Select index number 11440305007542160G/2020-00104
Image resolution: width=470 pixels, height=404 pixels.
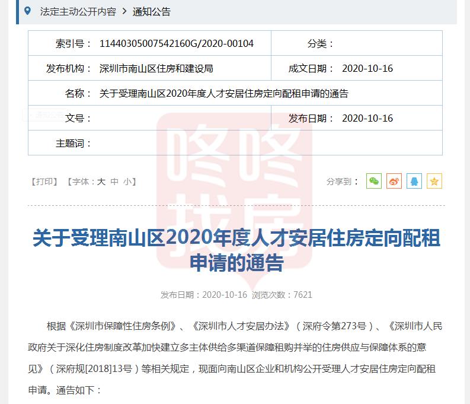(177, 43)
